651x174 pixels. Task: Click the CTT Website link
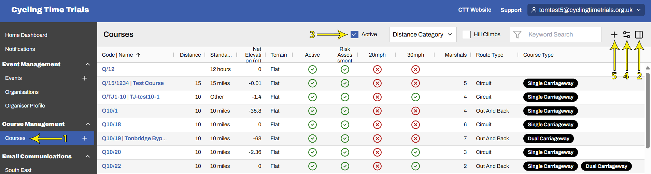click(475, 10)
